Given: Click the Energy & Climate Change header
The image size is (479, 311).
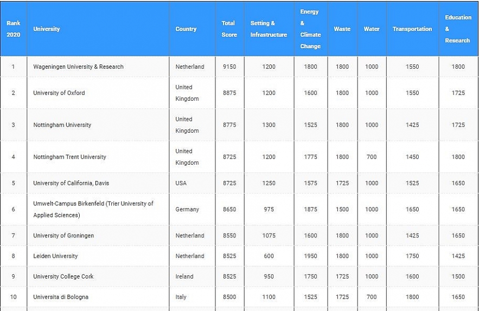Looking at the screenshot, I should [310, 29].
